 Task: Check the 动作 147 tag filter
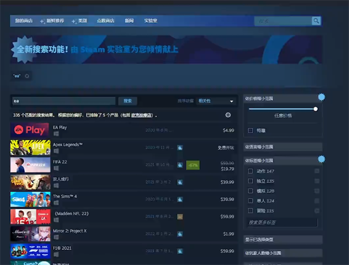tap(250, 171)
